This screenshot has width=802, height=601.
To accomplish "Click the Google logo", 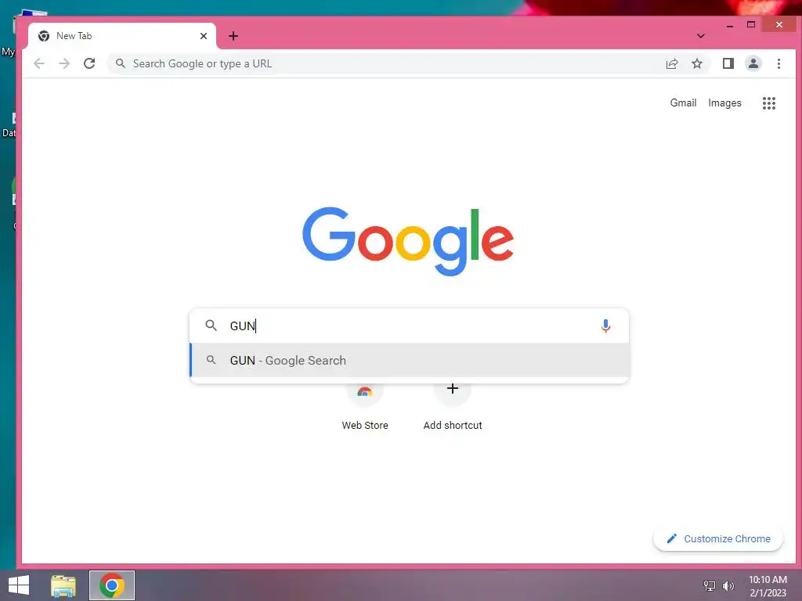I will coord(407,240).
